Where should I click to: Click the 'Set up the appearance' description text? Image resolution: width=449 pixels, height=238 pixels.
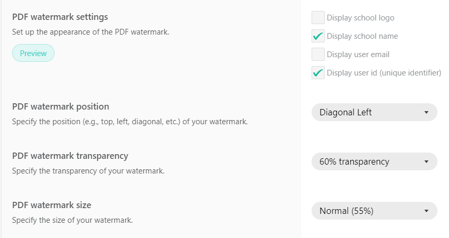90,31
